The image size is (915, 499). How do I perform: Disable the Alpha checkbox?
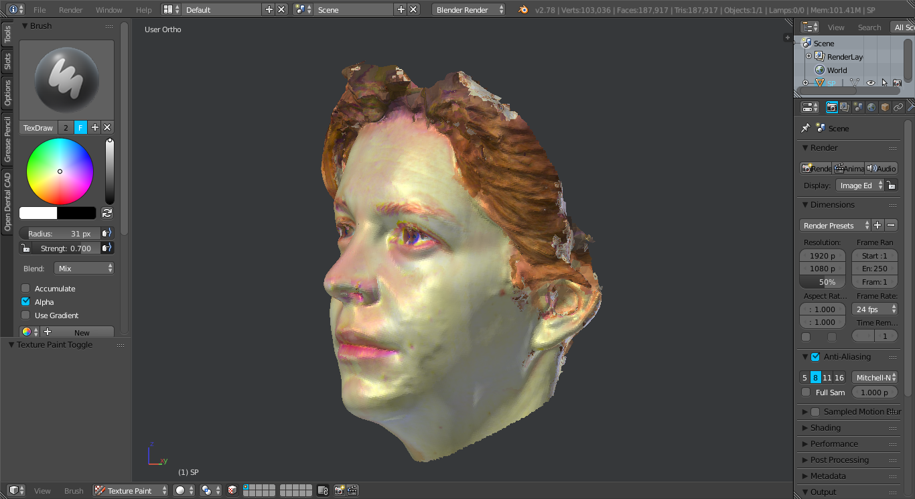[25, 301]
